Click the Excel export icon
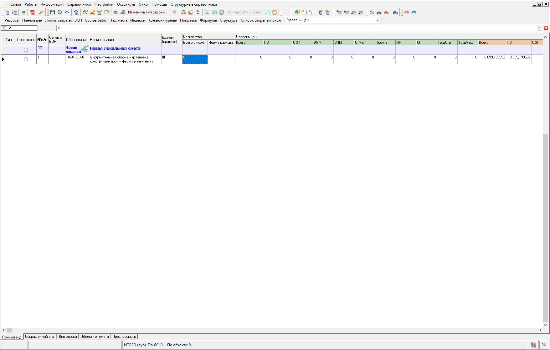Screen dimensions: 550x350 [23, 12]
